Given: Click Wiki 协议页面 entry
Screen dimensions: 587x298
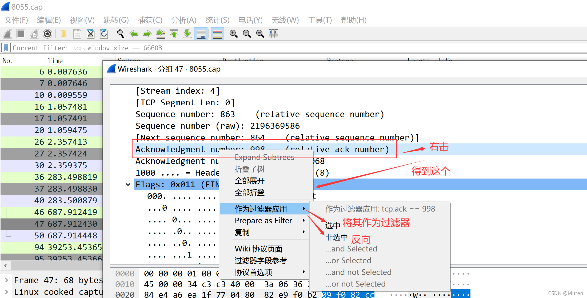Looking at the screenshot, I should [x=258, y=249].
